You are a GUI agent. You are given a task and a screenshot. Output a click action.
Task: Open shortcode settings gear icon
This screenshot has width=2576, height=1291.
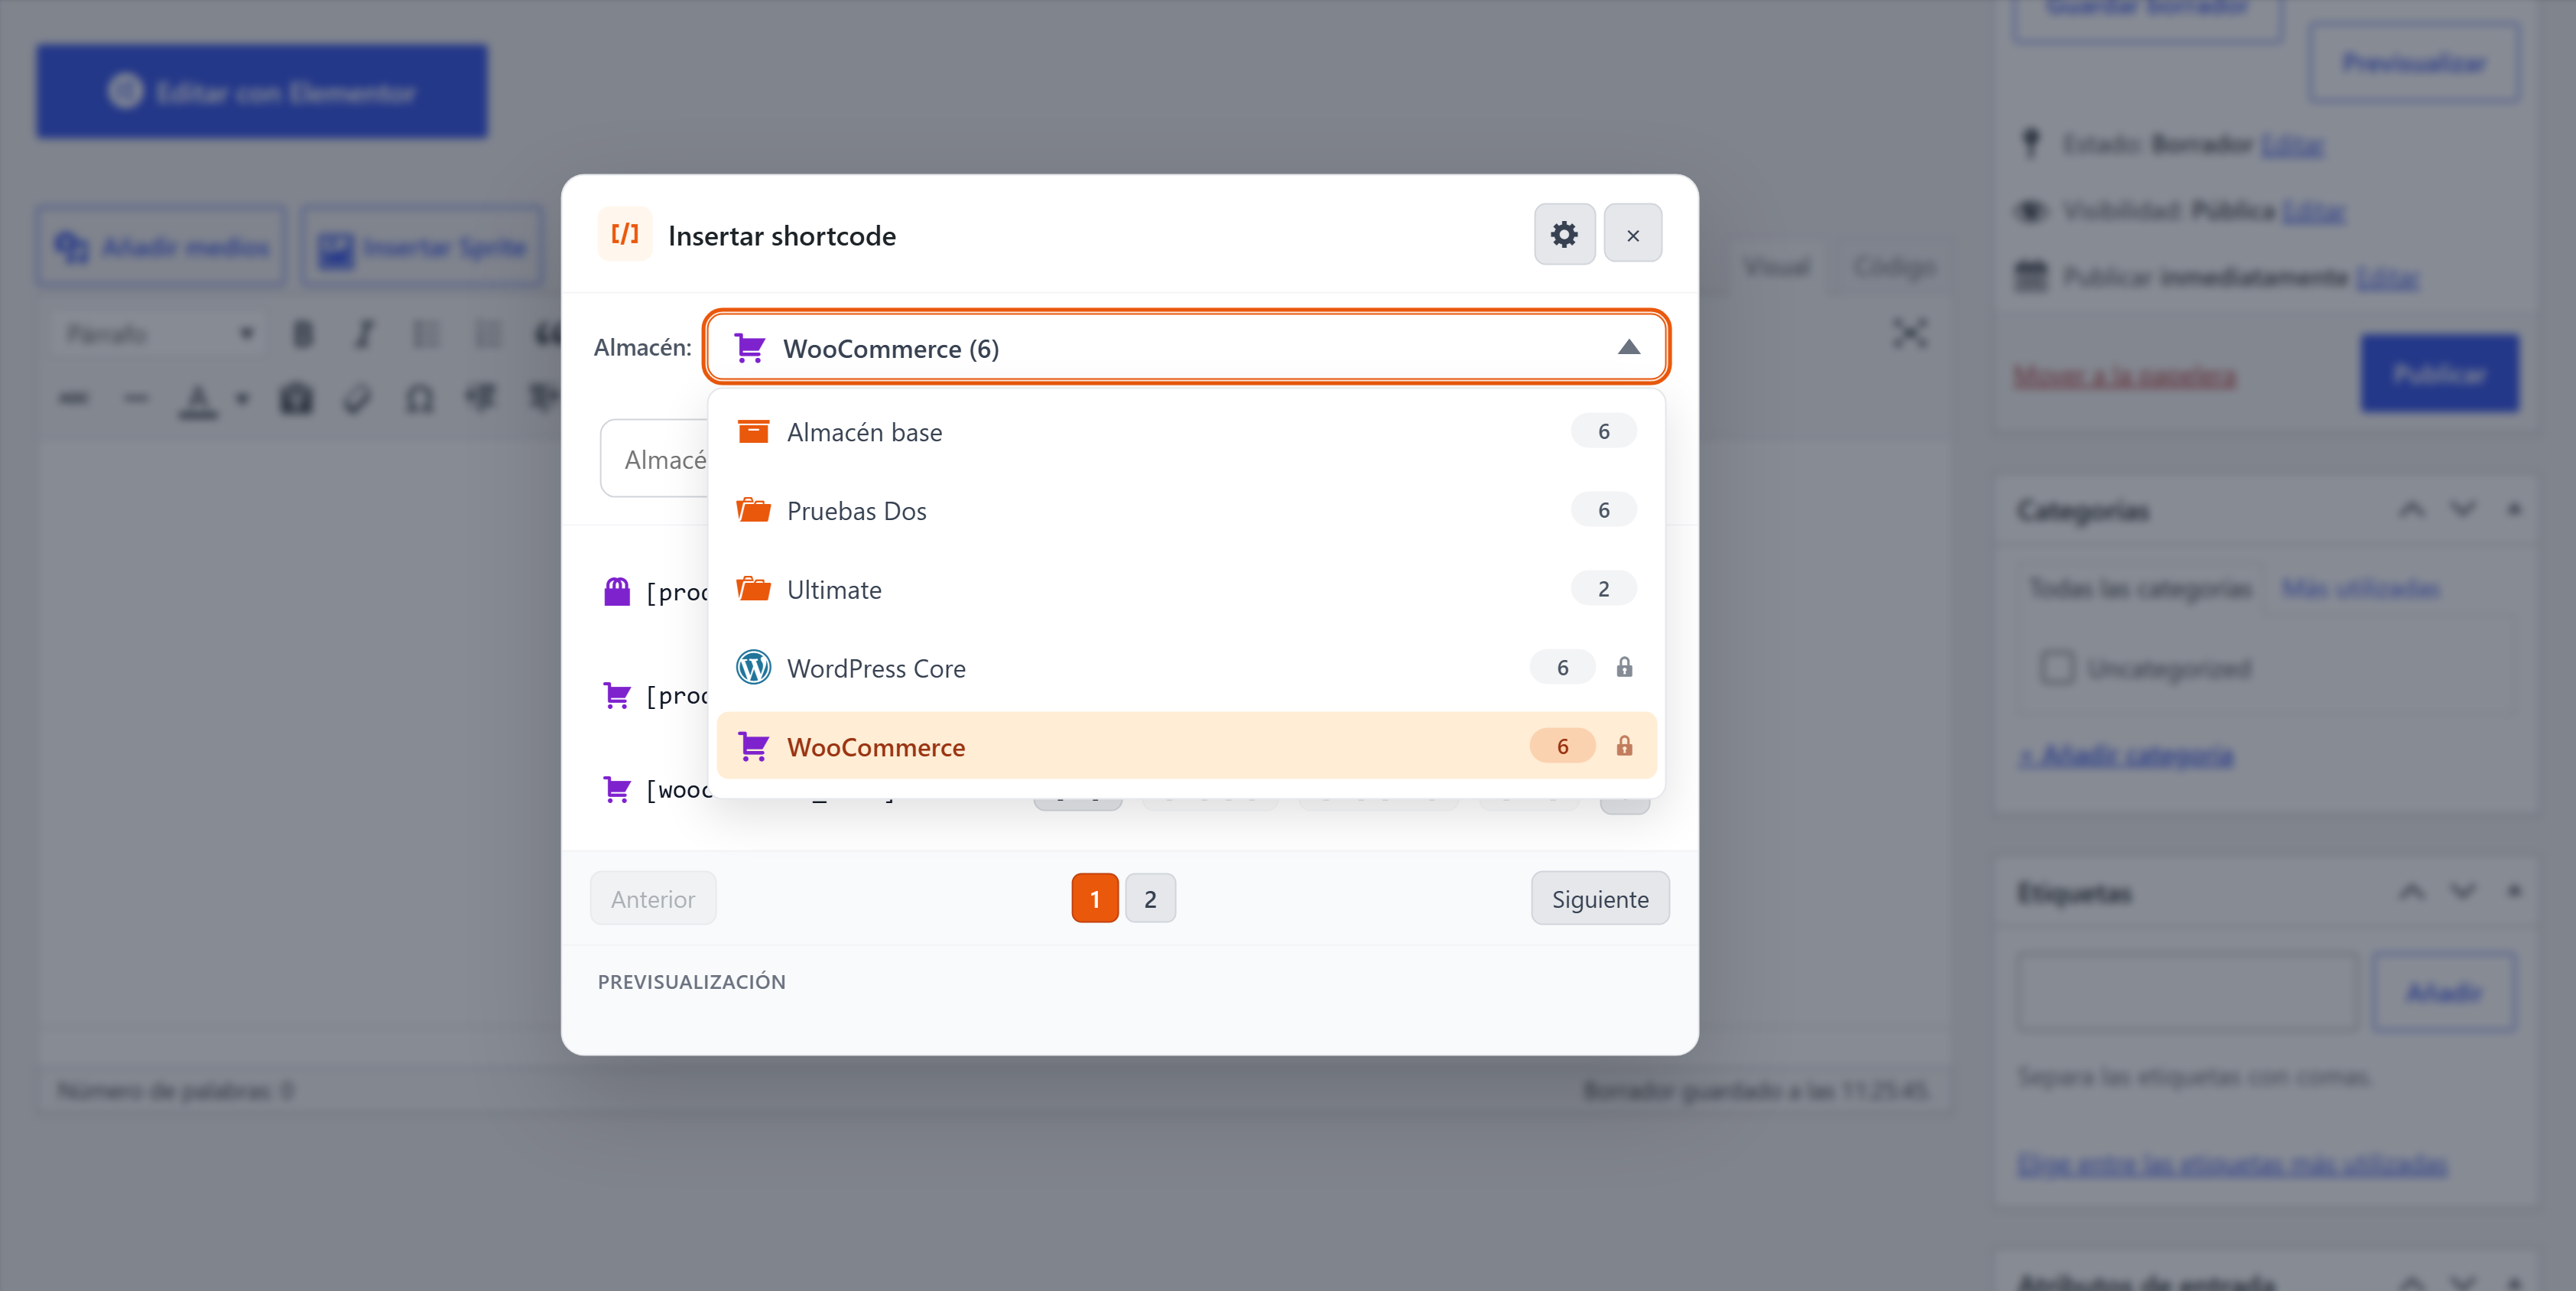[x=1564, y=234]
